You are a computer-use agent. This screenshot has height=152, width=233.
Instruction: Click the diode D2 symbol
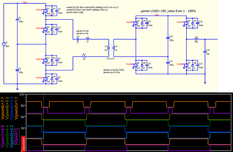52,29
